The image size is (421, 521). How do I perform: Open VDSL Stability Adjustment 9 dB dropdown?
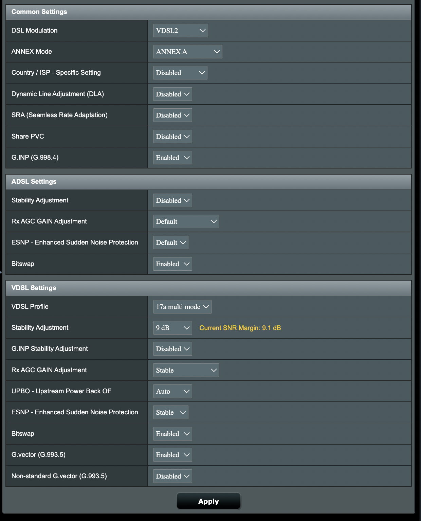click(x=172, y=328)
